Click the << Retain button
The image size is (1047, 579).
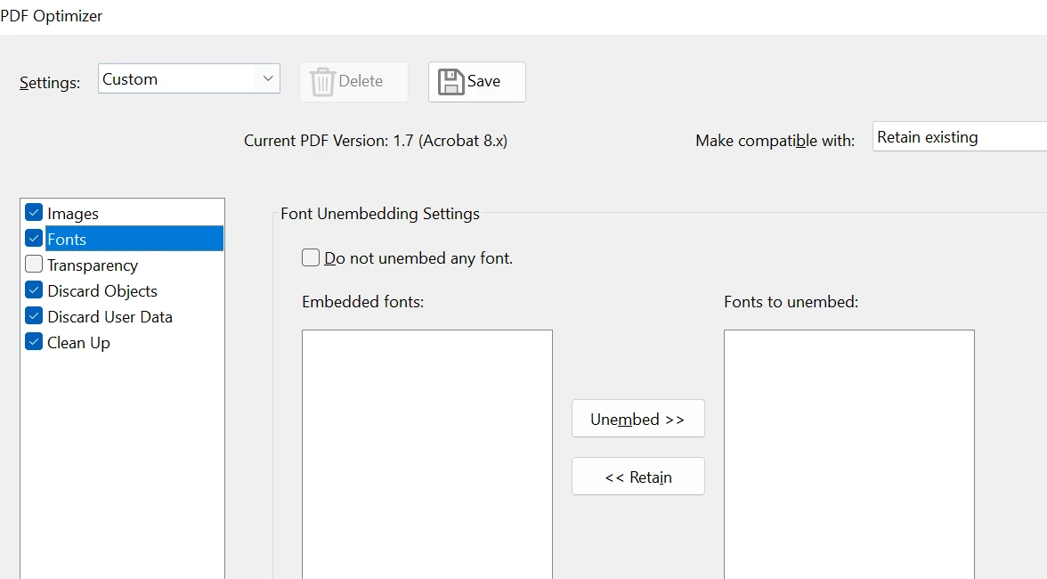(637, 477)
